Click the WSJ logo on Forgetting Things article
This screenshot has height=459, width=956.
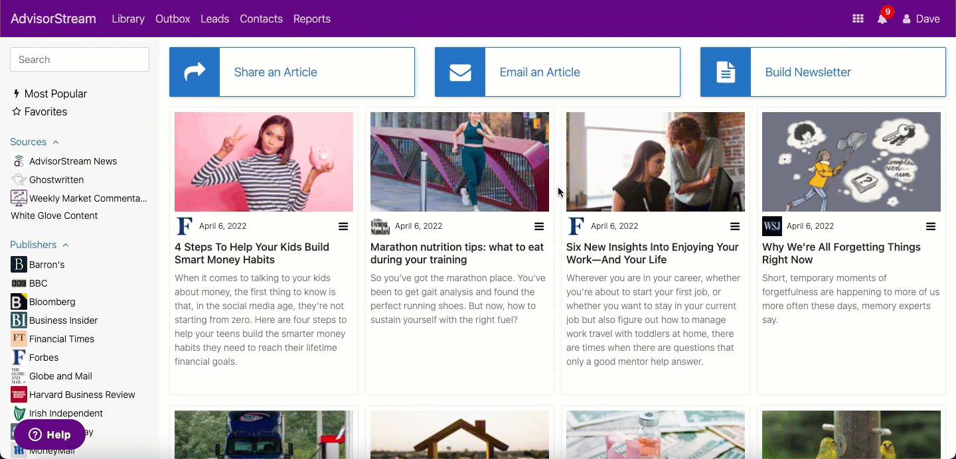click(772, 226)
